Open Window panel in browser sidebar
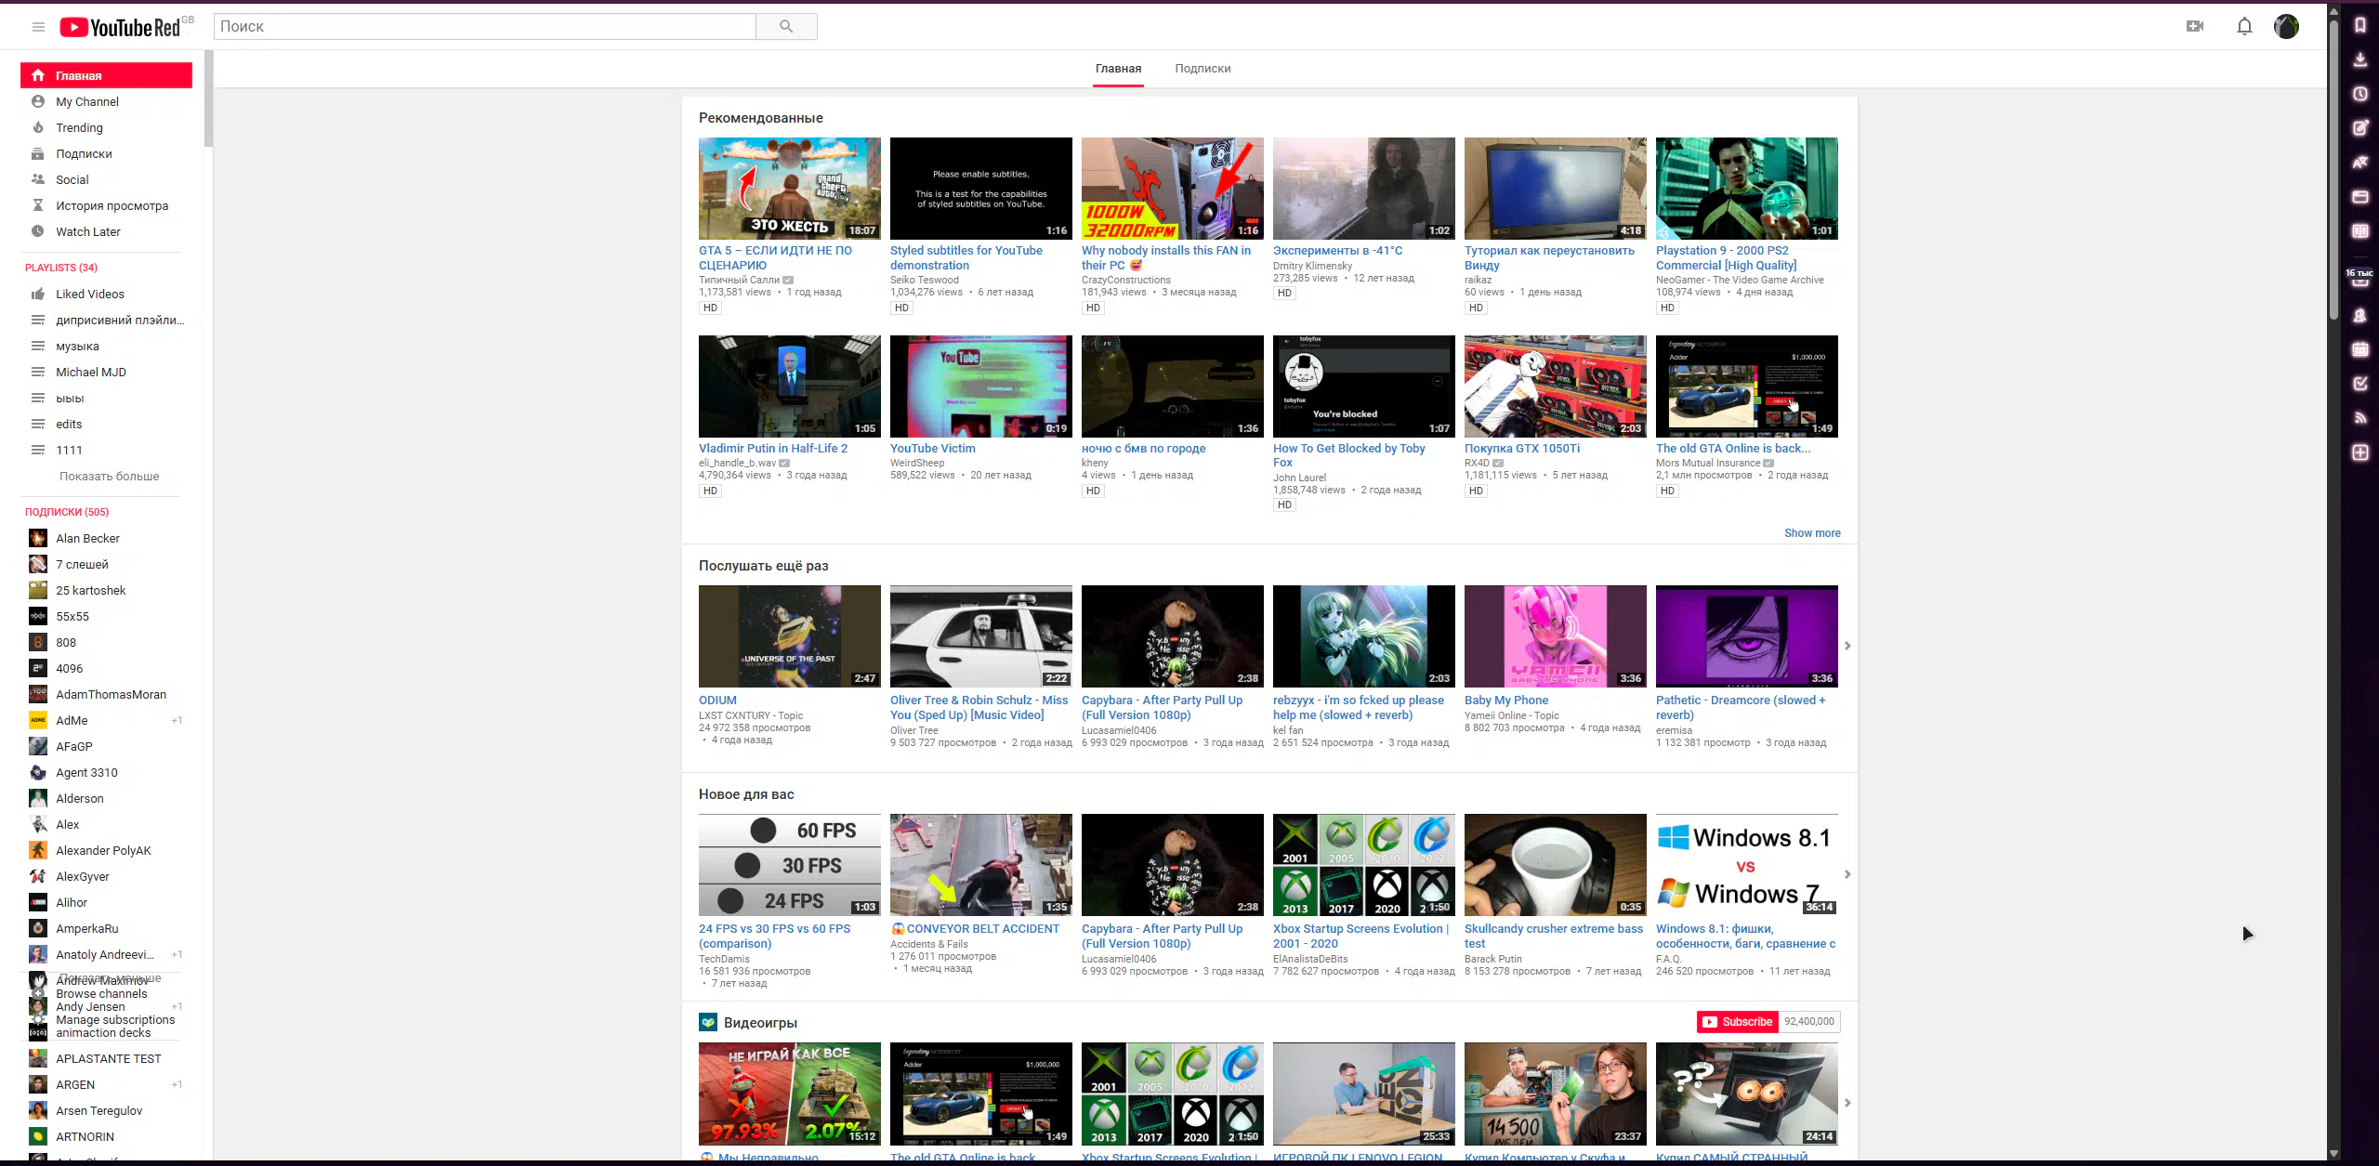Image resolution: width=2379 pixels, height=1166 pixels. 2360,197
